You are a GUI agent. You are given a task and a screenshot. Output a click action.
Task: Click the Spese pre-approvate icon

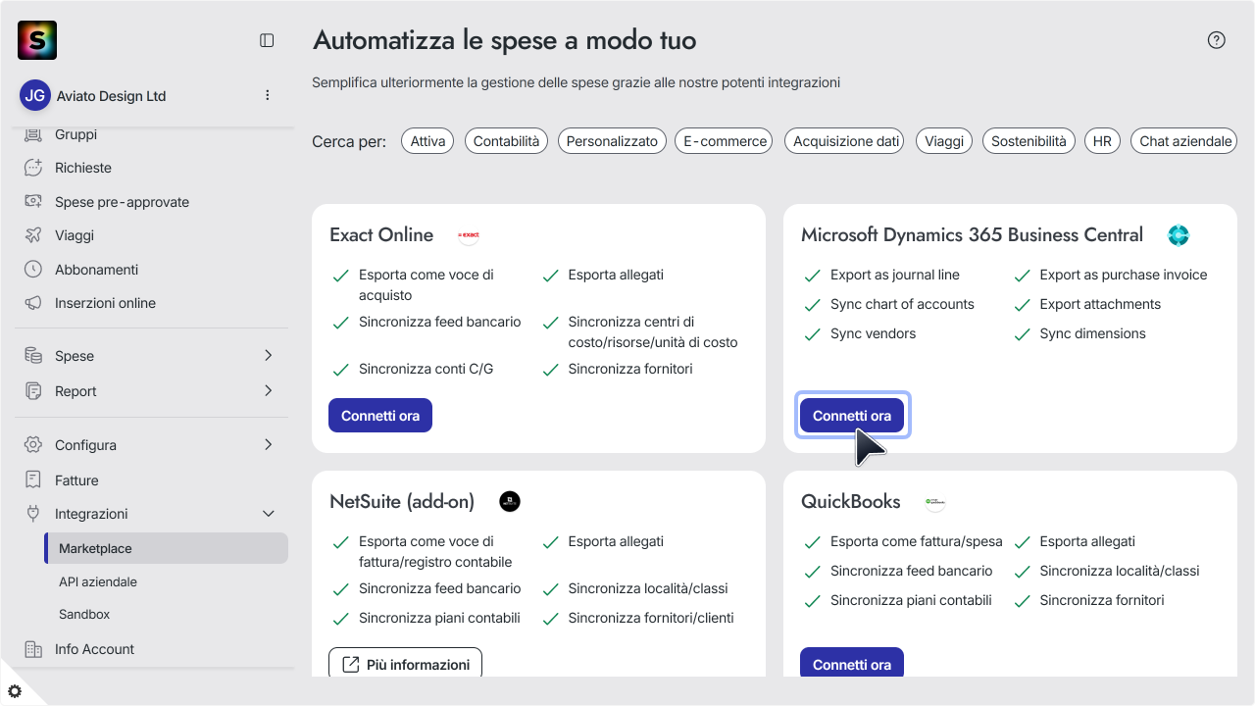[33, 201]
